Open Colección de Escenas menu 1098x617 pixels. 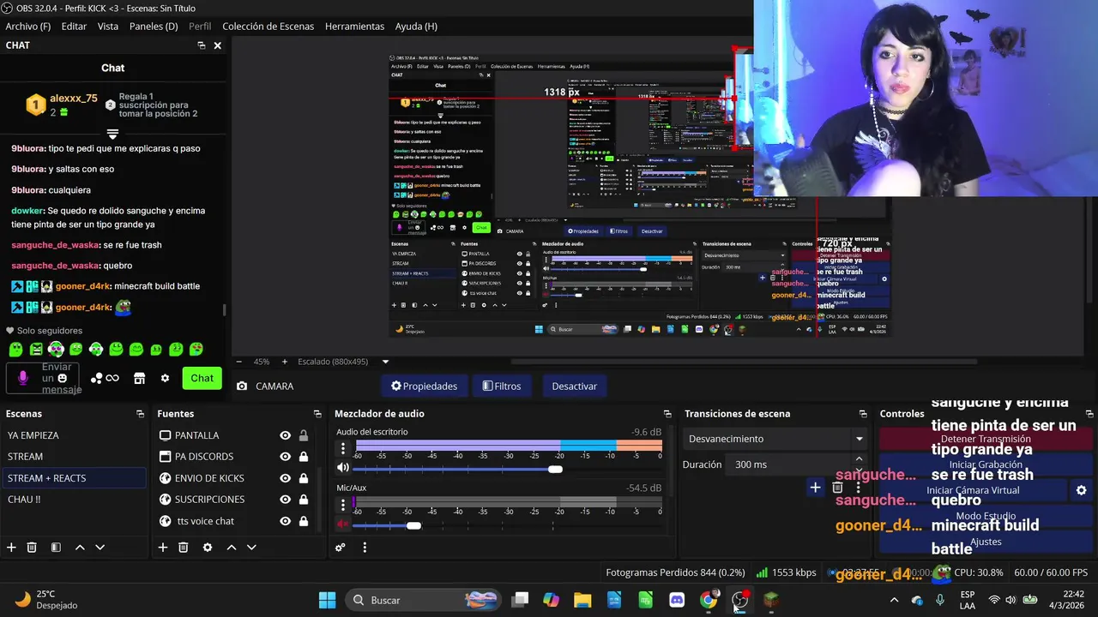268,27
